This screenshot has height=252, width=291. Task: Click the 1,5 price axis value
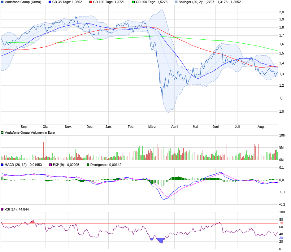[x=281, y=54]
